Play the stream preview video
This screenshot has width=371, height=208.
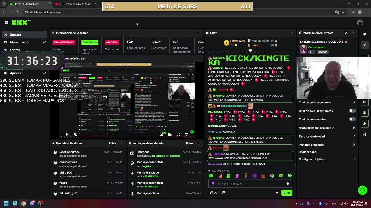click(x=67, y=134)
